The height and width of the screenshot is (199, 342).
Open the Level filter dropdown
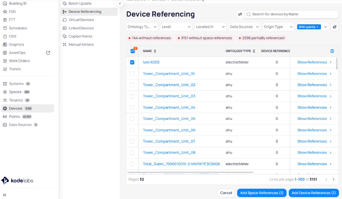pyautogui.click(x=176, y=27)
